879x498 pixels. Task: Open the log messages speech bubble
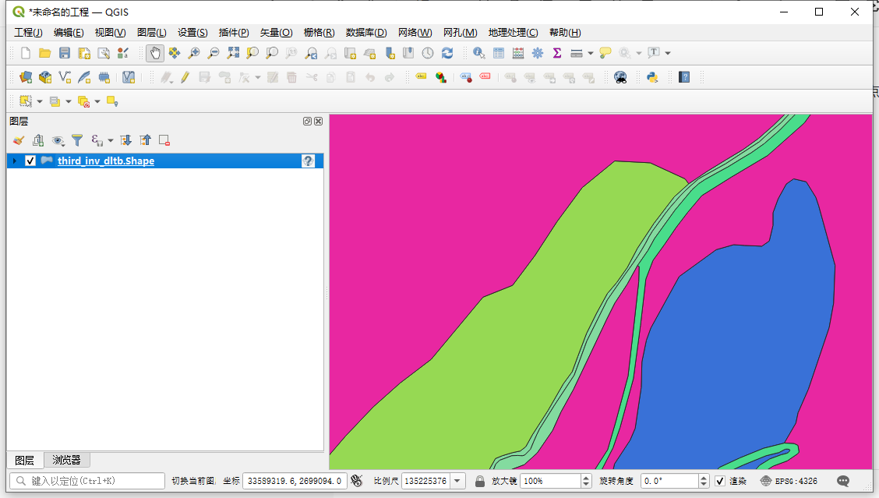pos(843,481)
